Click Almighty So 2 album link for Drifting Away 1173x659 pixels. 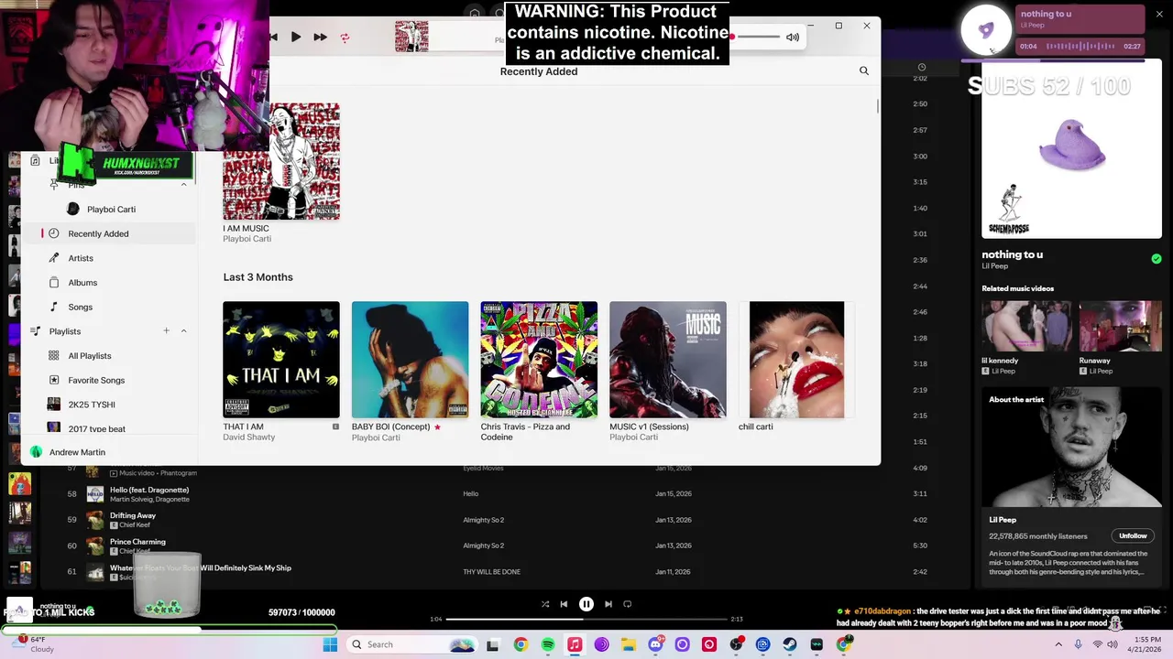pyautogui.click(x=483, y=520)
